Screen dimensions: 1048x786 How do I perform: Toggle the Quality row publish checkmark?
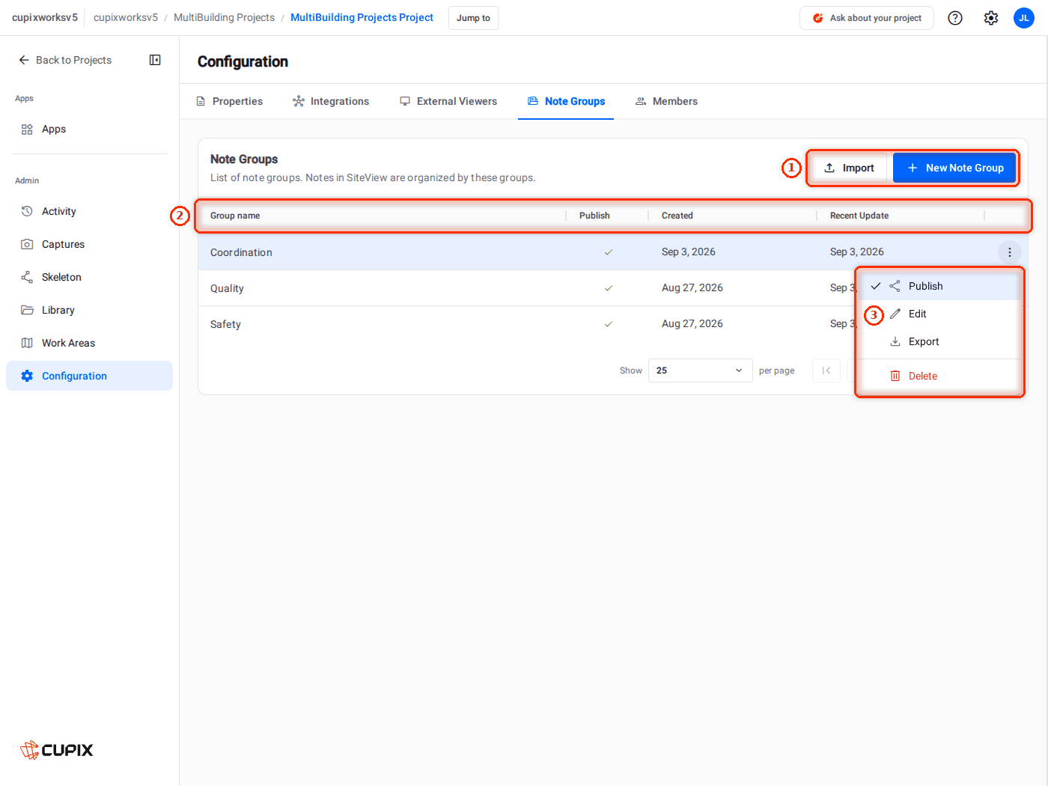click(x=609, y=288)
